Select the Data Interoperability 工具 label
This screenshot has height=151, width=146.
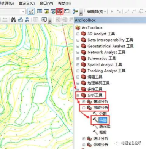click(x=110, y=40)
